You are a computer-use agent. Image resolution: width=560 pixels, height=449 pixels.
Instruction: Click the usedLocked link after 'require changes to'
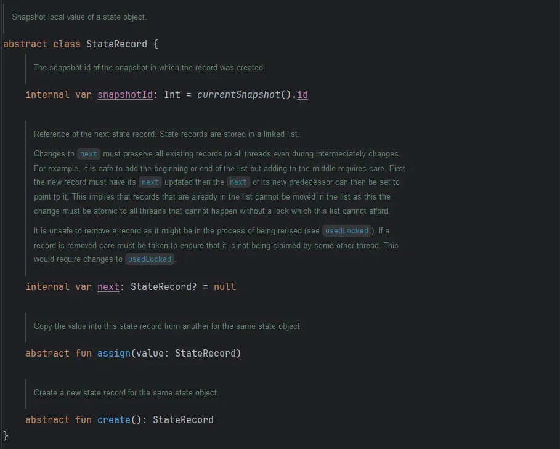coord(150,259)
